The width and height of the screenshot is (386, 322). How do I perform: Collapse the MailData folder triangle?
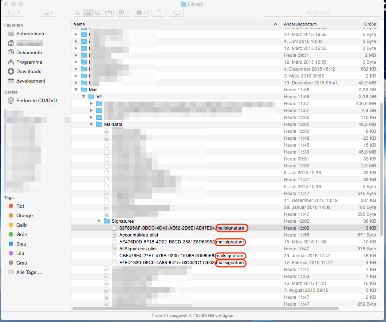tap(91, 124)
